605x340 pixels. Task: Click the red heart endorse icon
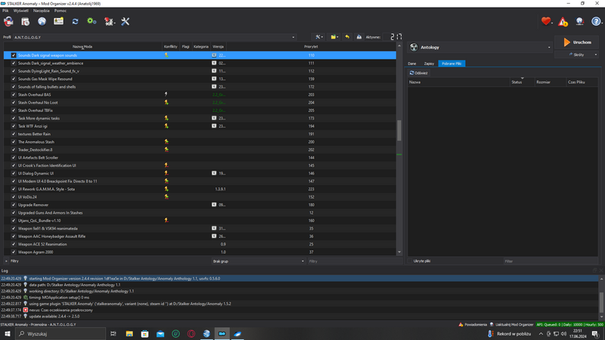click(546, 22)
